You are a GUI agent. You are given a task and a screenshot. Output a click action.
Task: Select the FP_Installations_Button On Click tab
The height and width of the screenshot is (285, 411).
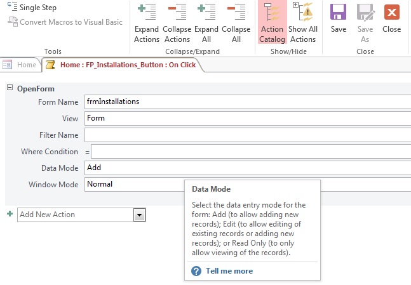point(121,65)
